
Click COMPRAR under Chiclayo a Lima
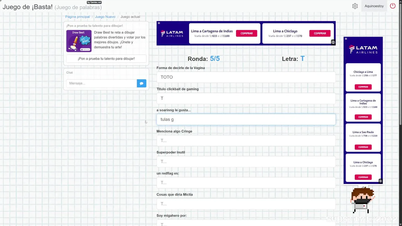363,87
